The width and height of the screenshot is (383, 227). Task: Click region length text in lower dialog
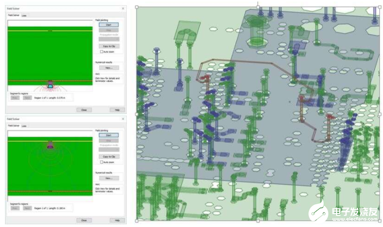click(49, 208)
